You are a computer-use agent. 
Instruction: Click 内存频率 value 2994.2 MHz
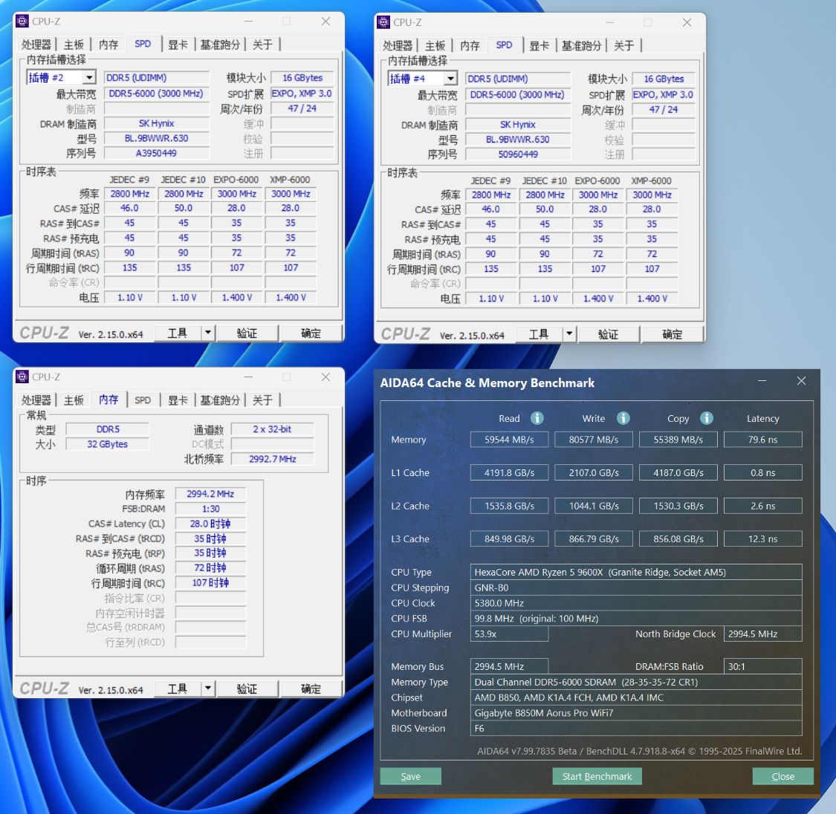point(210,494)
